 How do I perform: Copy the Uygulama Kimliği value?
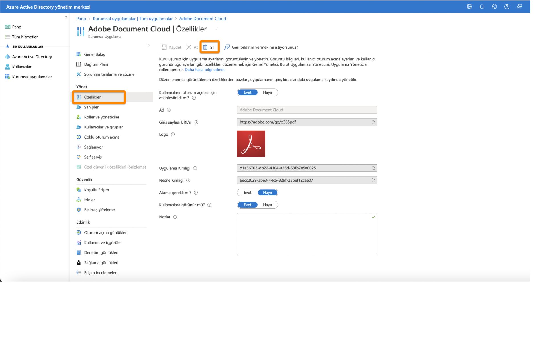pyautogui.click(x=373, y=168)
